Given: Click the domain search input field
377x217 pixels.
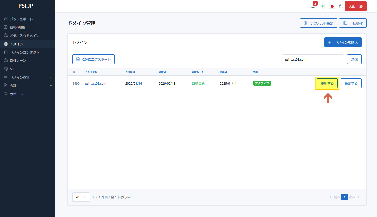Looking at the screenshot, I should point(312,59).
